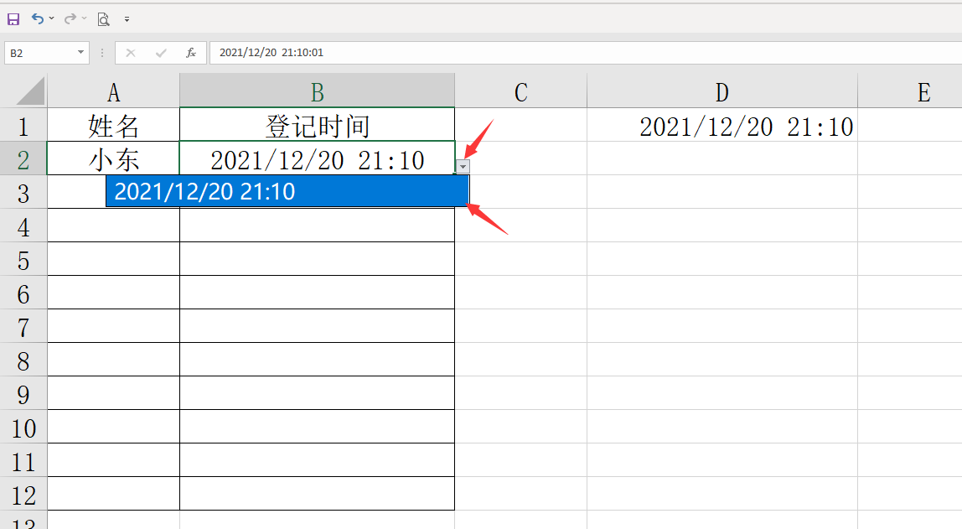
Task: Click empty cell A10
Action: pos(113,427)
